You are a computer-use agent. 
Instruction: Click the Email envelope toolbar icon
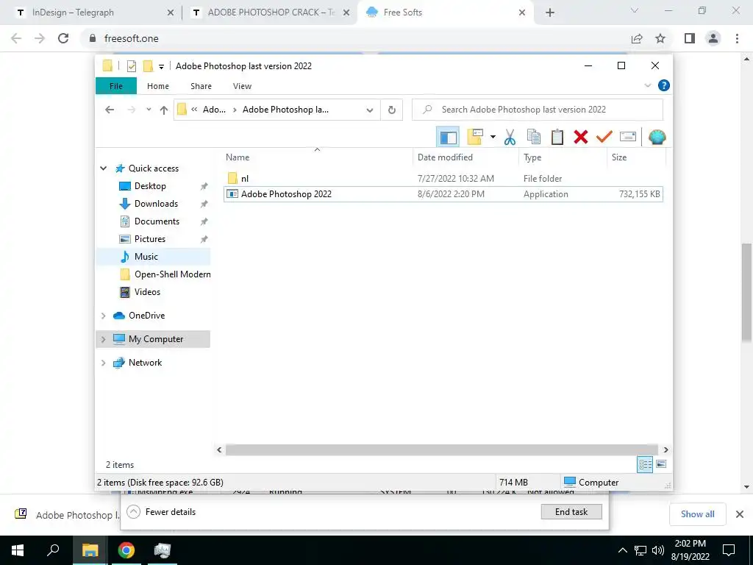628,137
